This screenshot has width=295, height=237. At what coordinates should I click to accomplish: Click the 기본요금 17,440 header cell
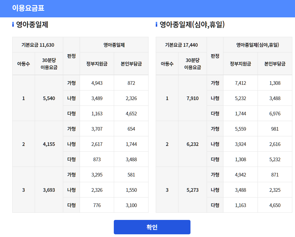coord(181,45)
